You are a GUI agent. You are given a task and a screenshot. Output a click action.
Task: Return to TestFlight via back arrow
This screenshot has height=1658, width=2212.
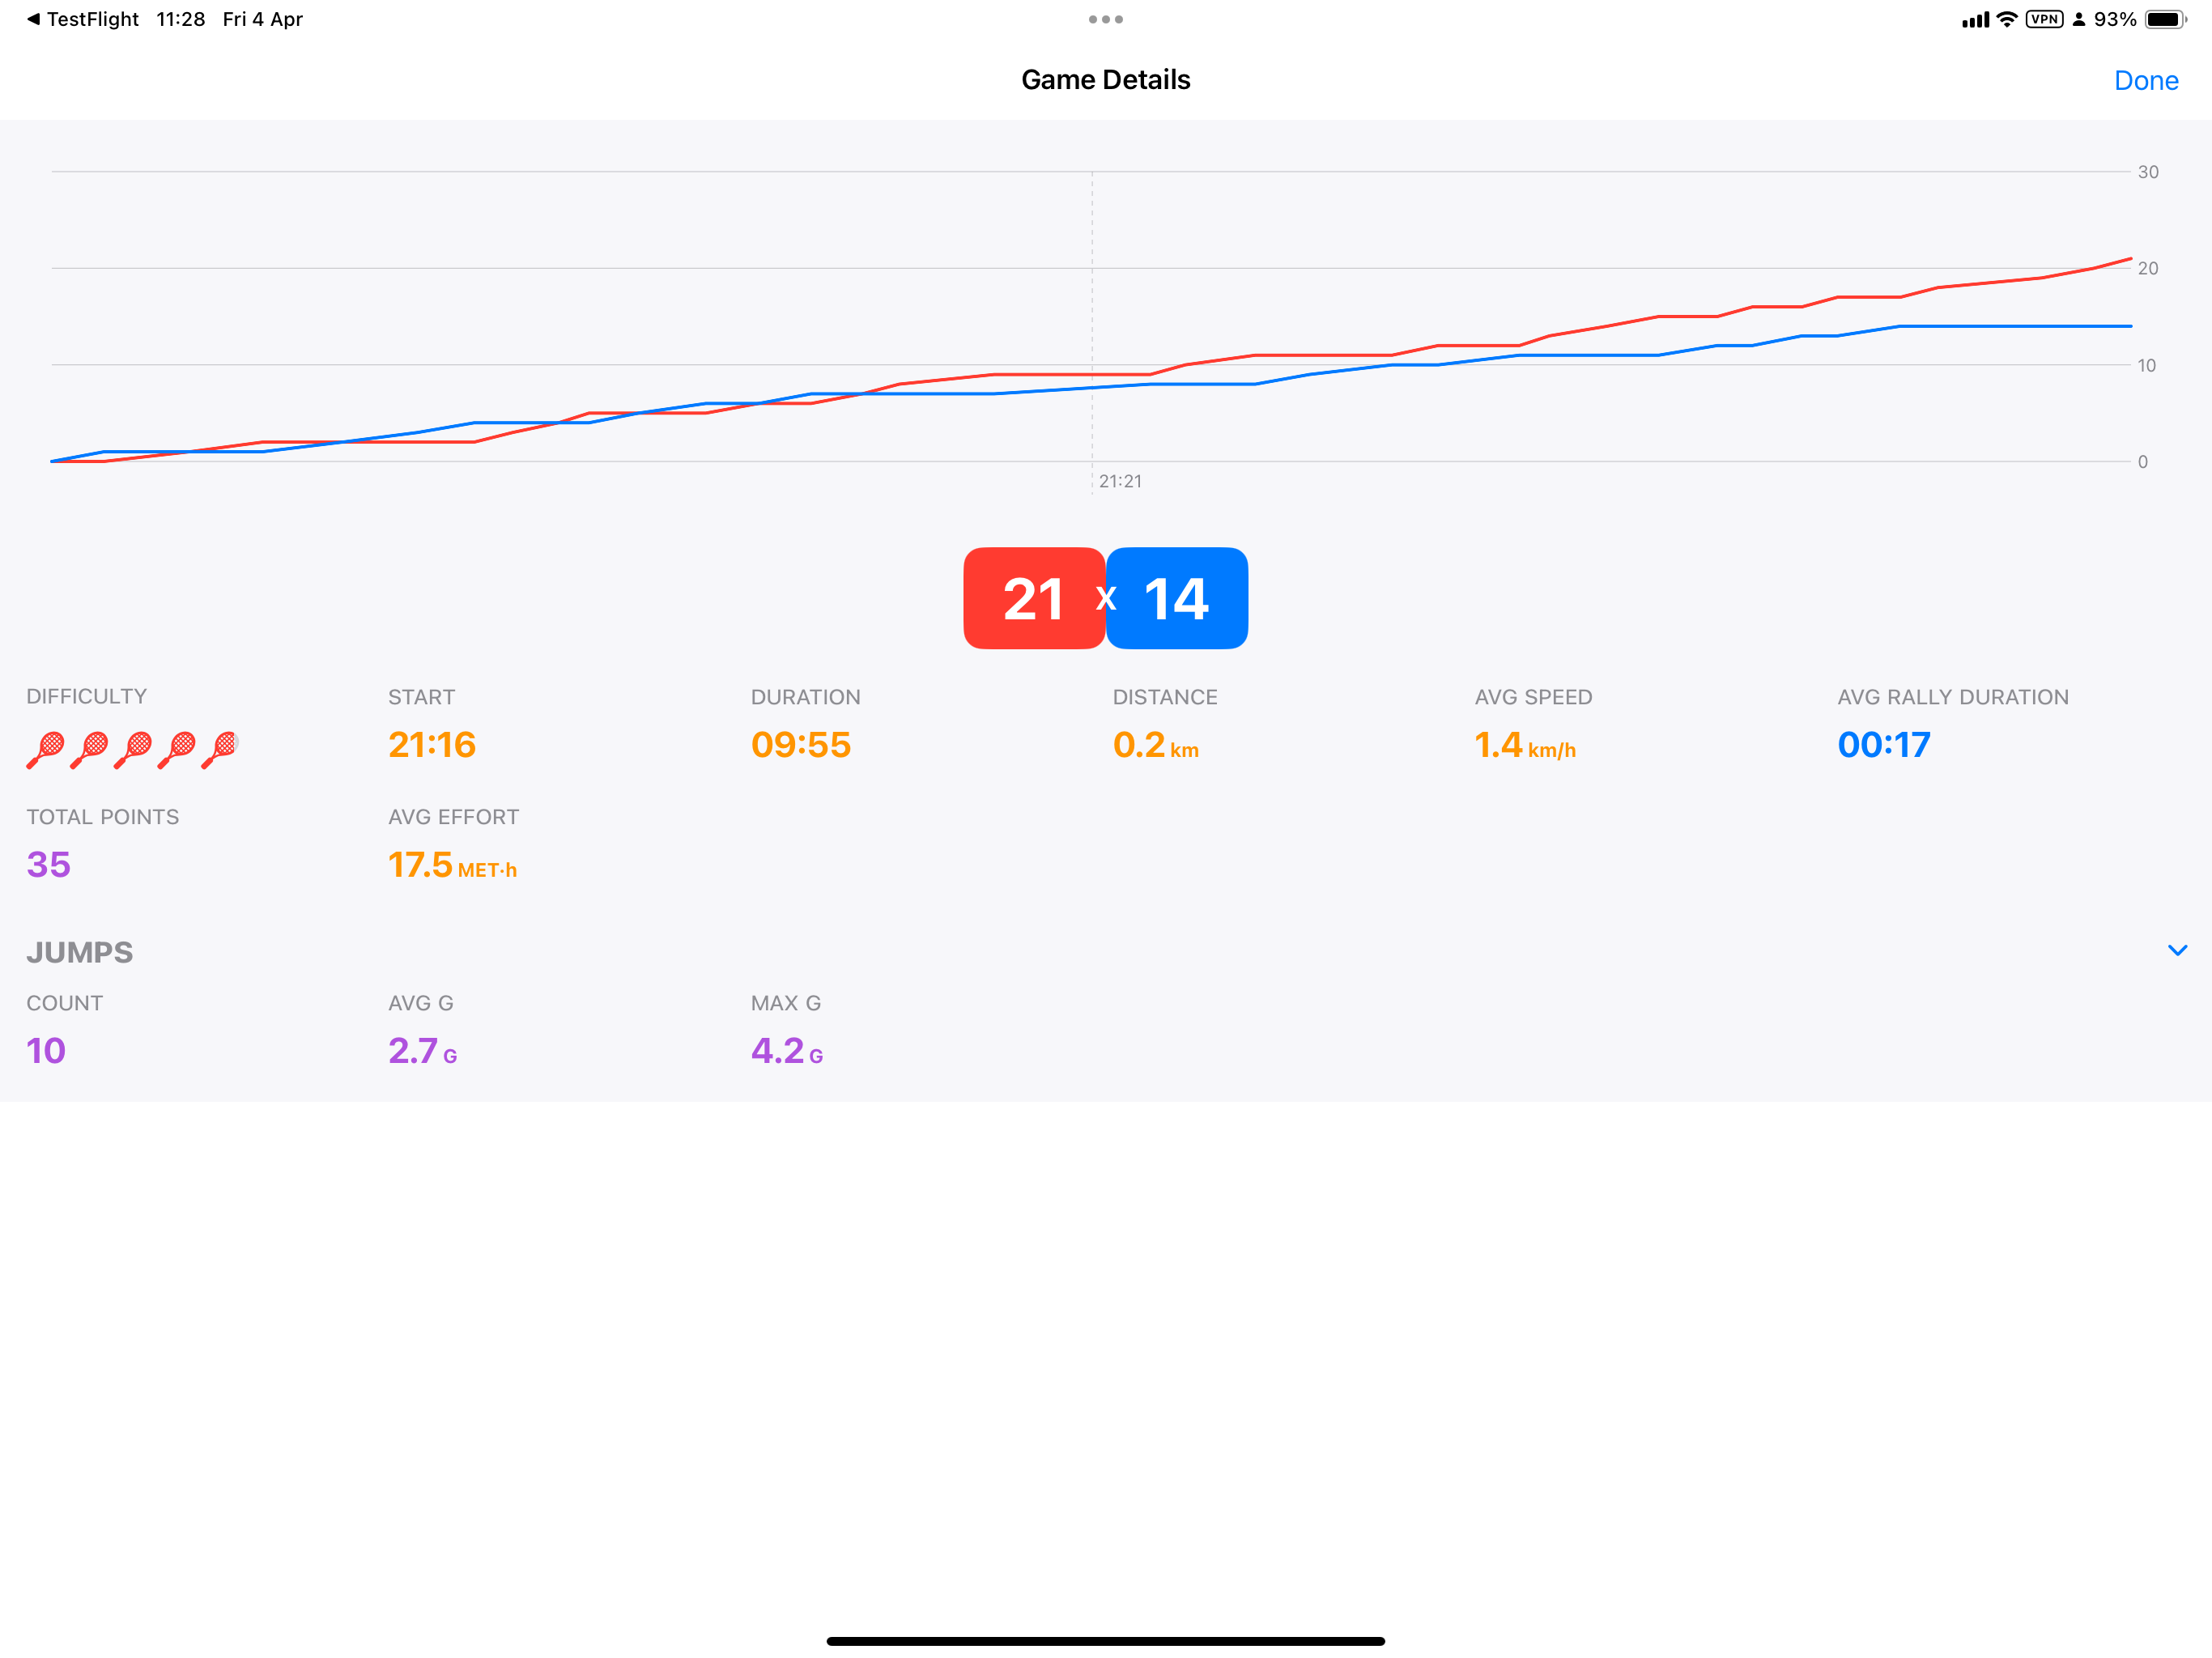pyautogui.click(x=34, y=19)
